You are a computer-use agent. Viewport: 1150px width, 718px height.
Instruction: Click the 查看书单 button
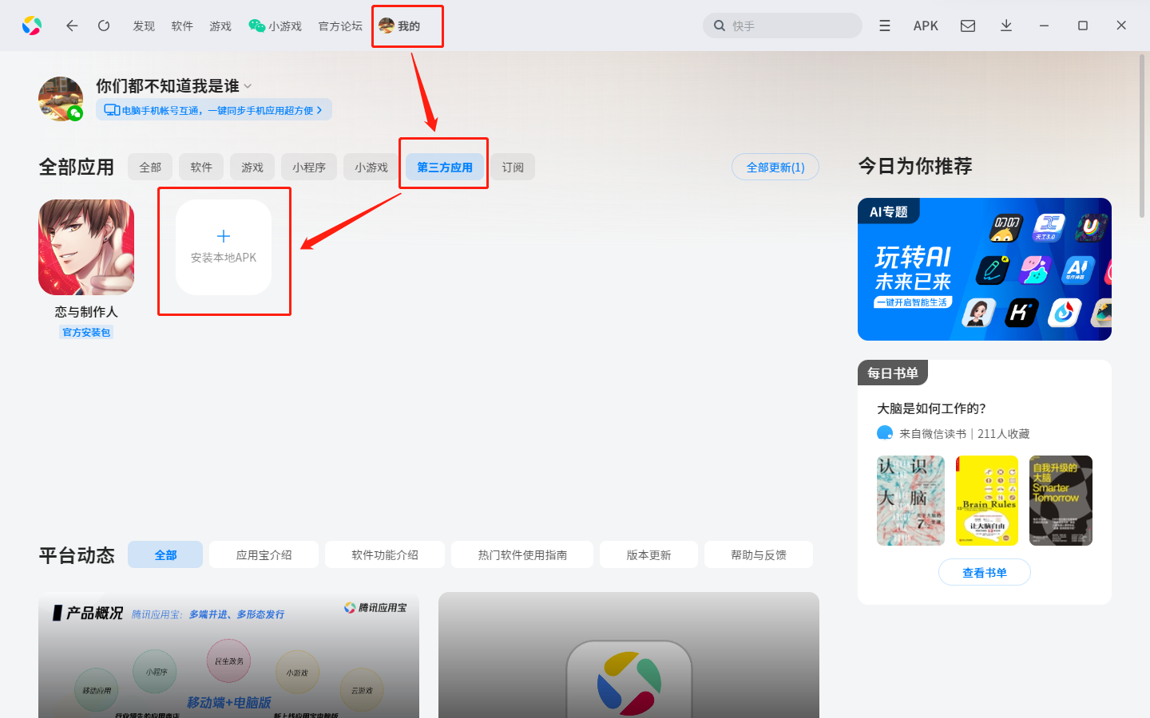click(x=984, y=571)
